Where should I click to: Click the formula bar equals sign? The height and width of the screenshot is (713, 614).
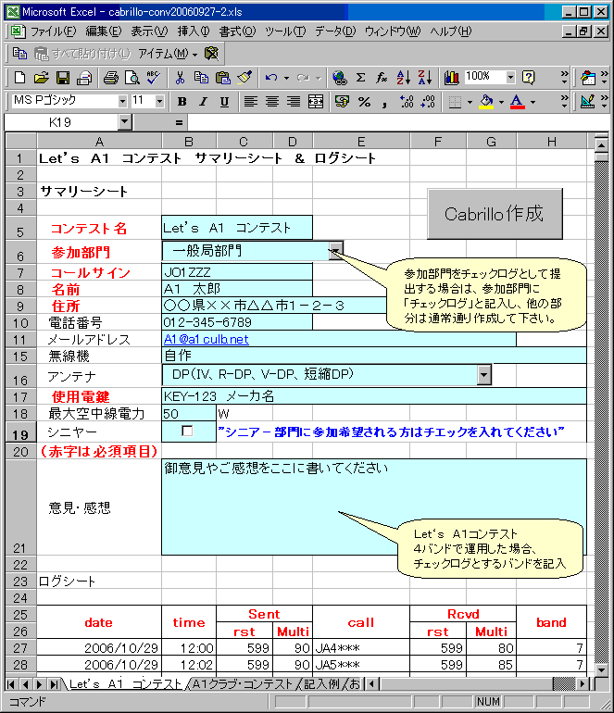[179, 122]
